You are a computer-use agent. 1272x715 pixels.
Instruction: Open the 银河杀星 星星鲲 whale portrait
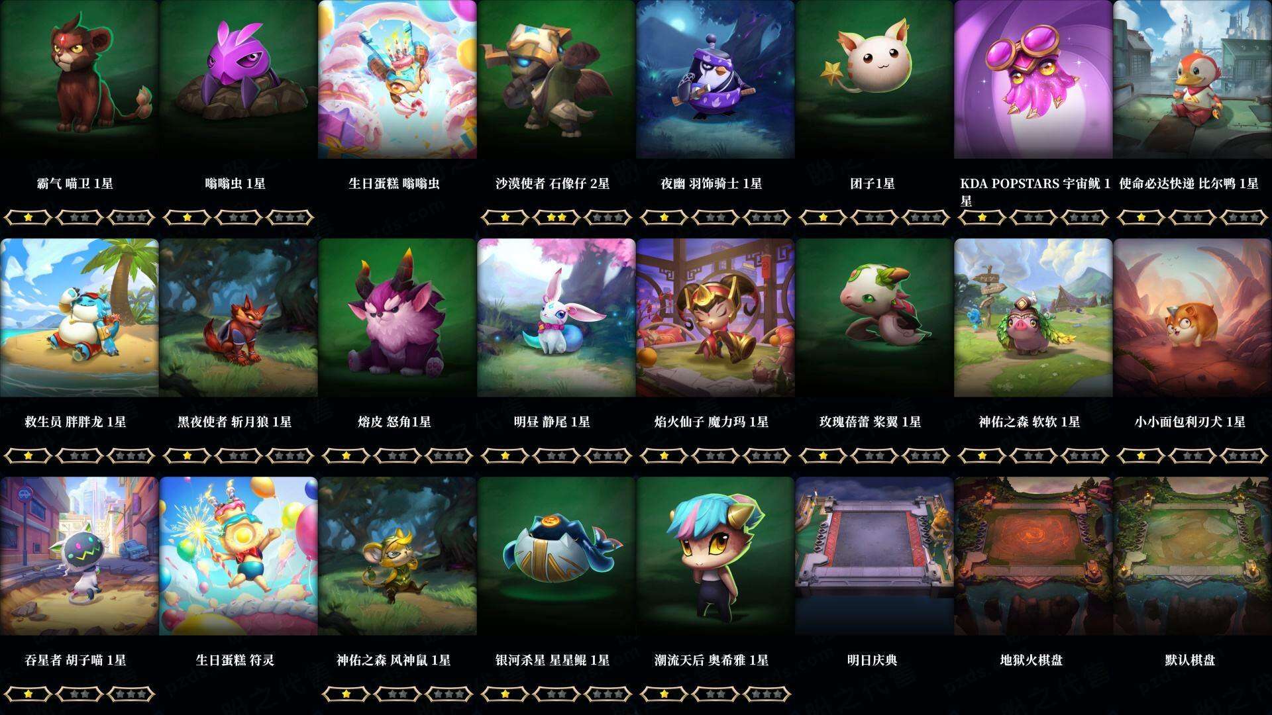click(x=556, y=556)
